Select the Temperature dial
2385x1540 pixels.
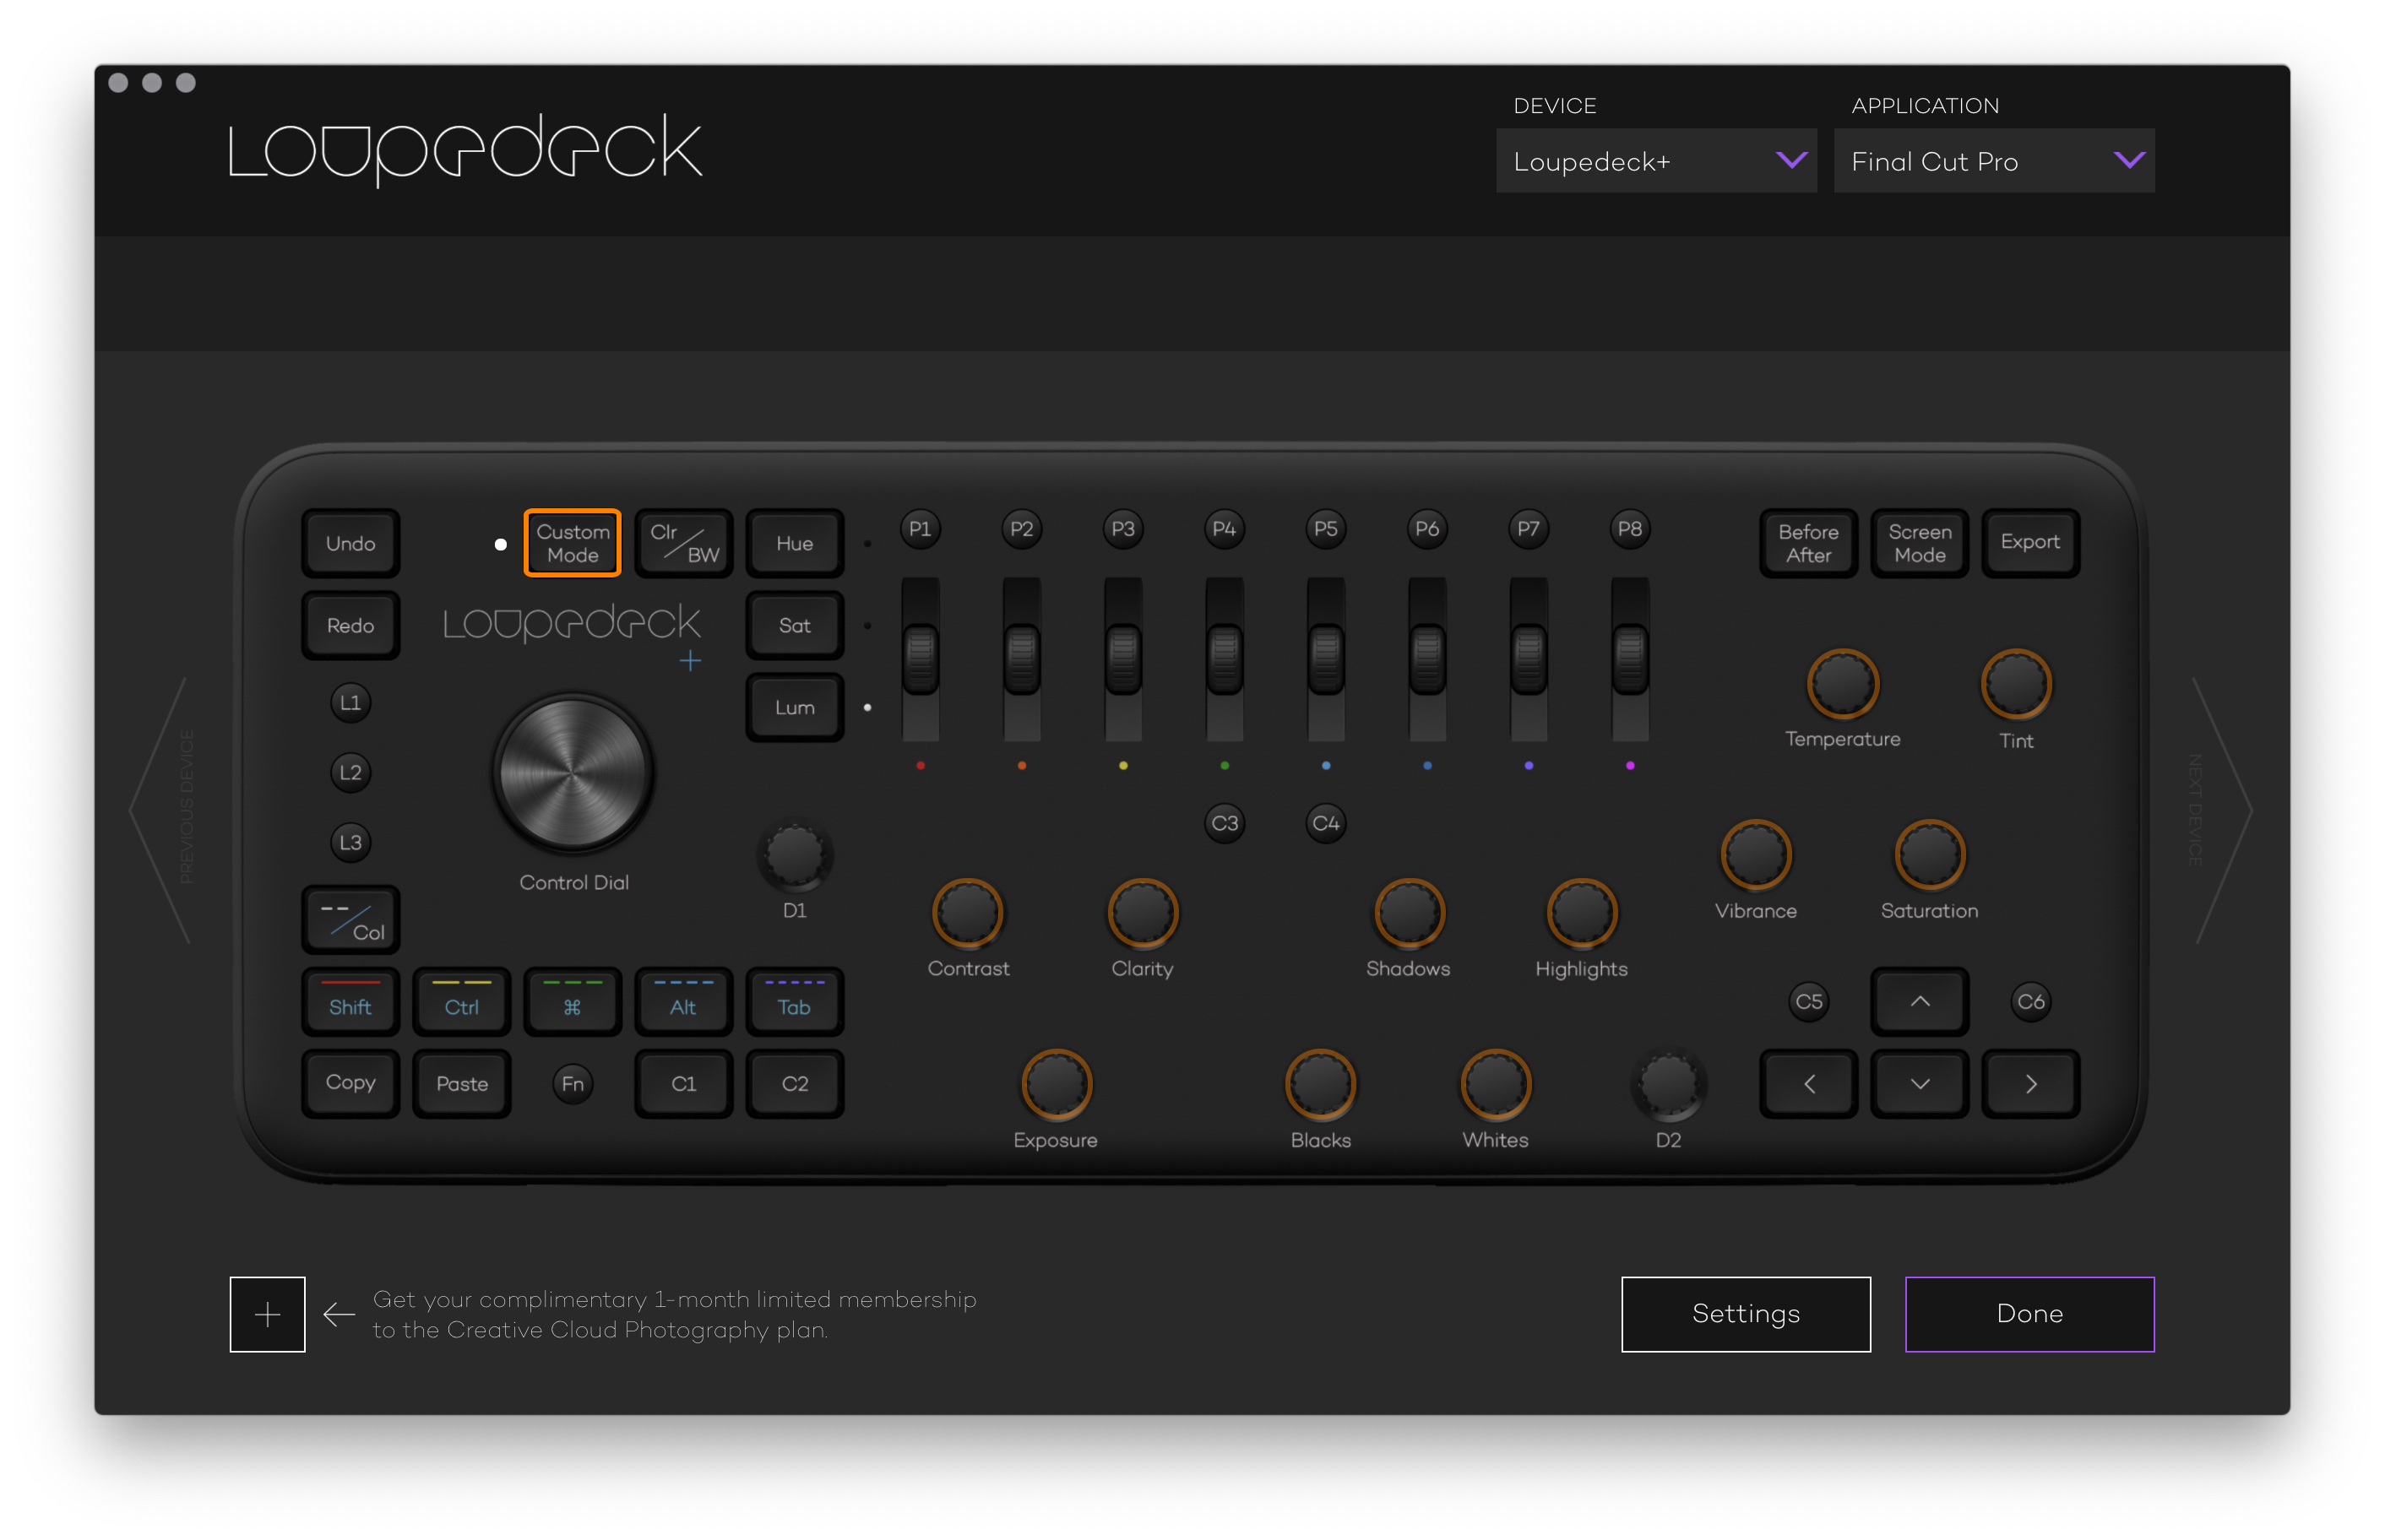click(x=1842, y=685)
